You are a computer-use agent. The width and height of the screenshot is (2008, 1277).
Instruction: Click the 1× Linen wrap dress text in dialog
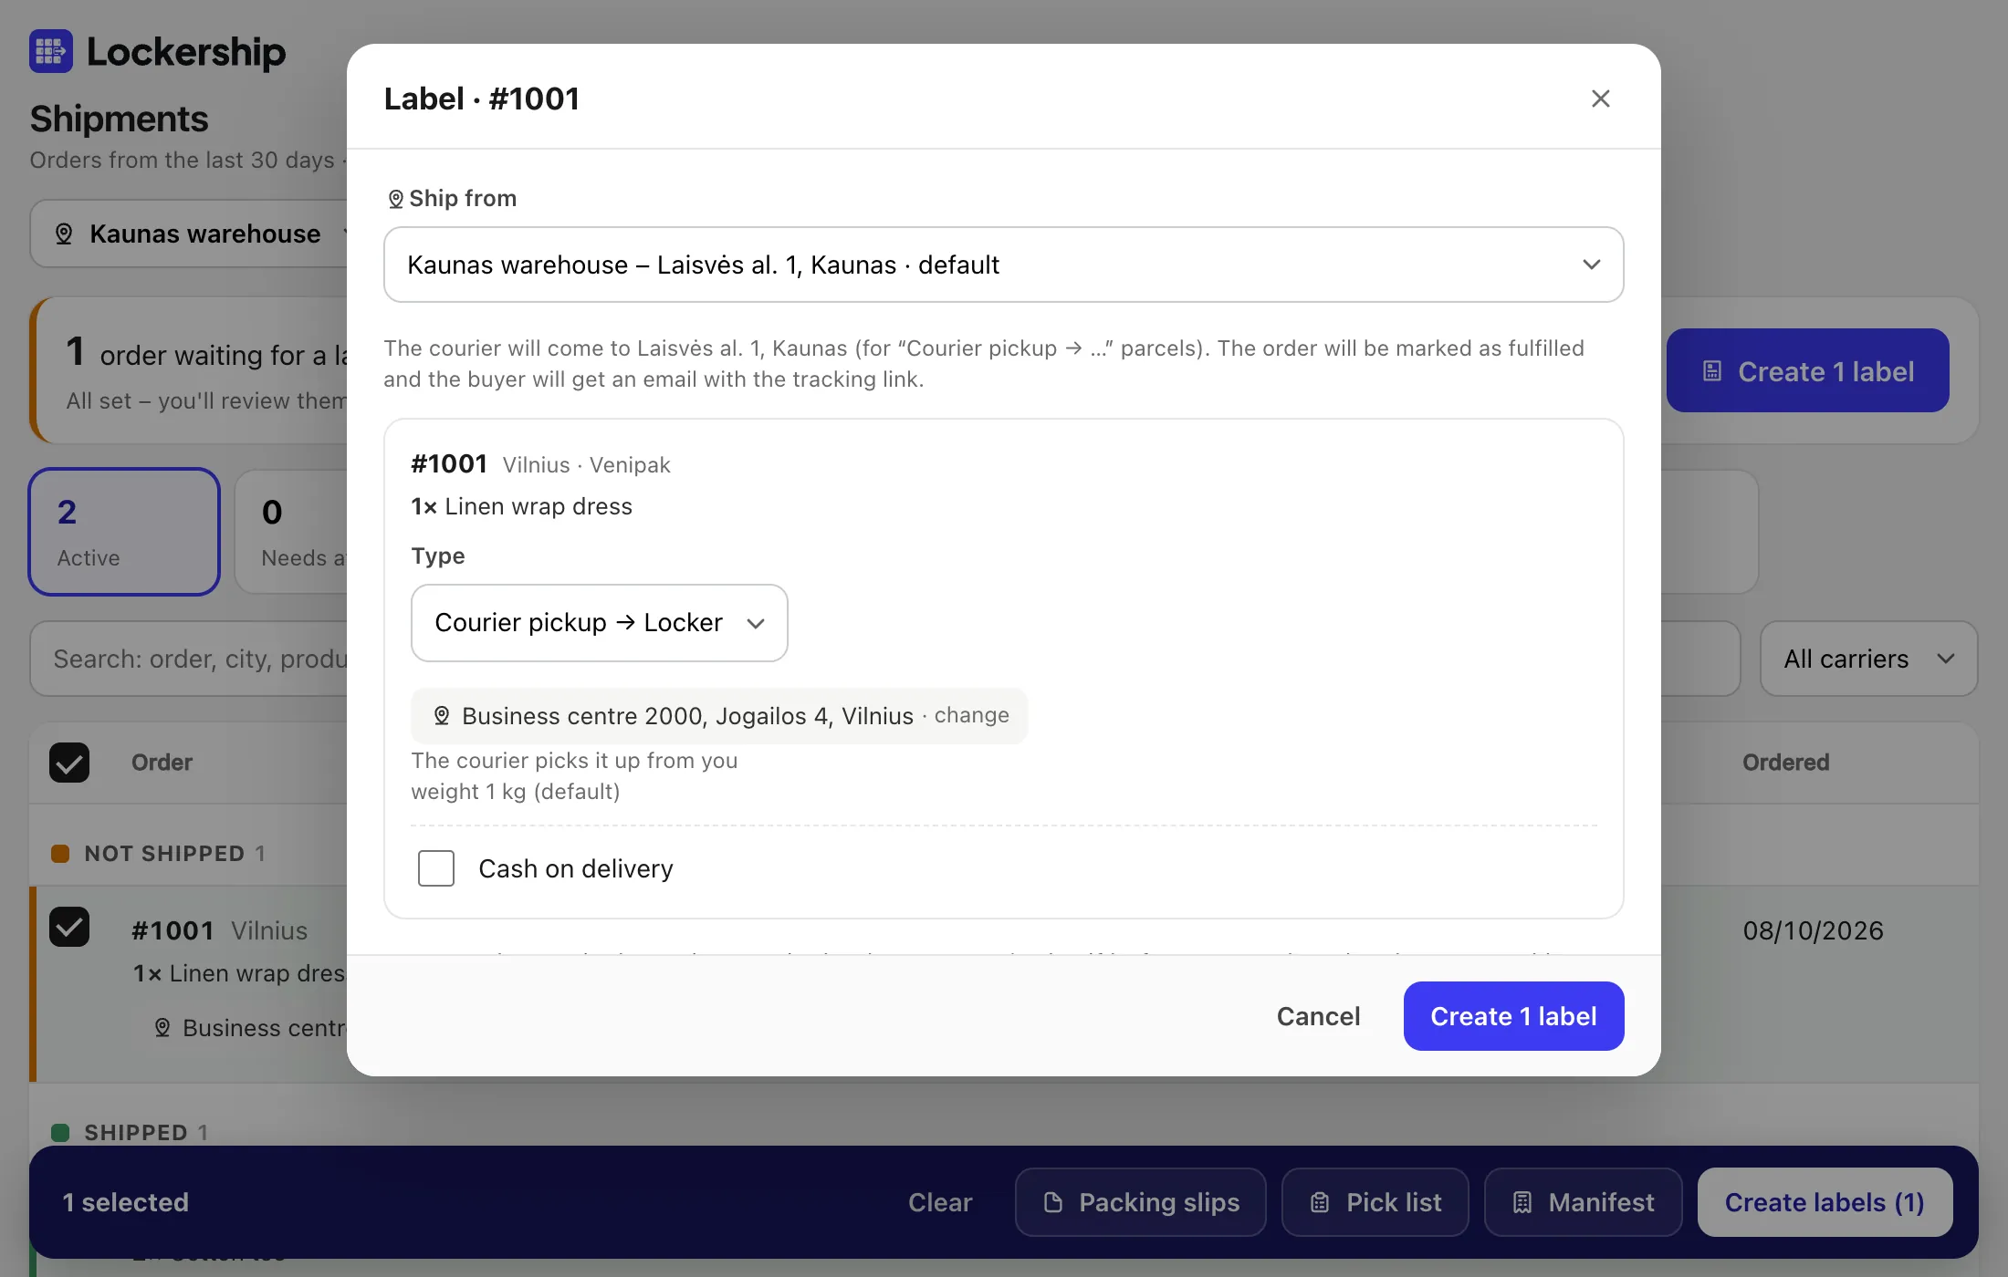pyautogui.click(x=521, y=506)
